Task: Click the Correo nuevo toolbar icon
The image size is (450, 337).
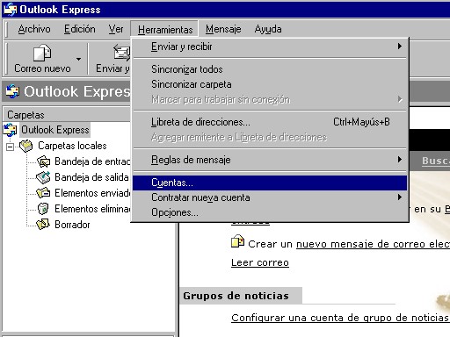Action: coord(42,53)
